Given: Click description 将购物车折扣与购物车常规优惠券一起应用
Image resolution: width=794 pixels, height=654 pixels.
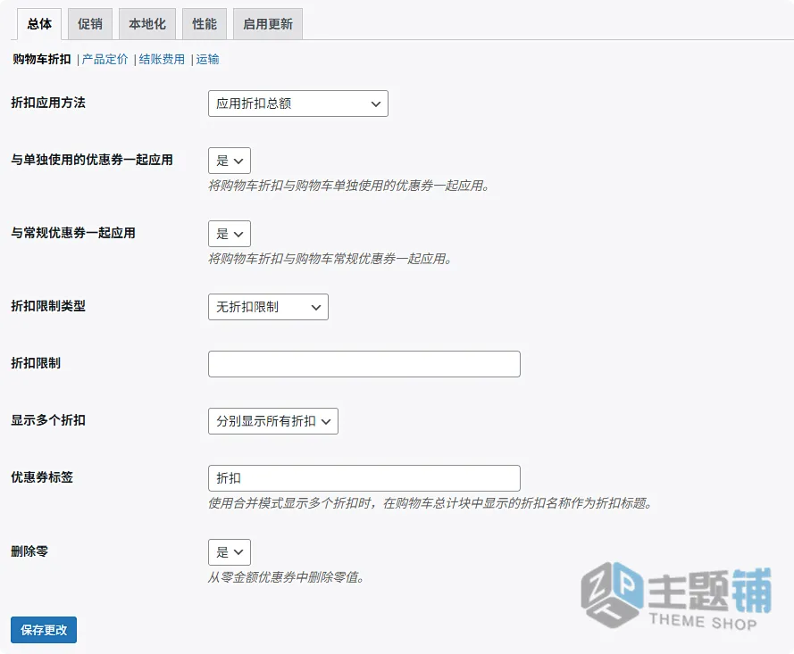Looking at the screenshot, I should [x=330, y=259].
